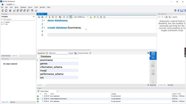Execute statement under the cursor
The height and width of the screenshot is (104, 186).
pos(50,17)
